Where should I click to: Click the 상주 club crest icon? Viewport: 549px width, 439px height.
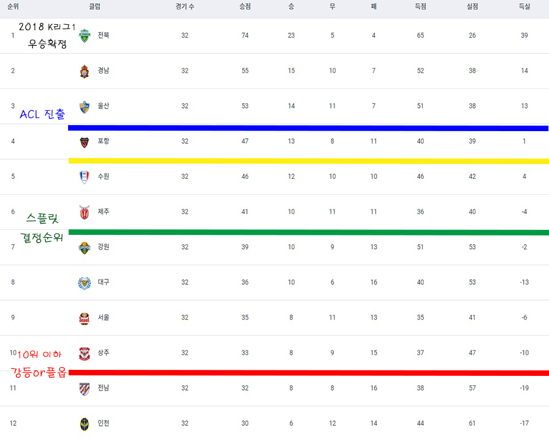[84, 353]
